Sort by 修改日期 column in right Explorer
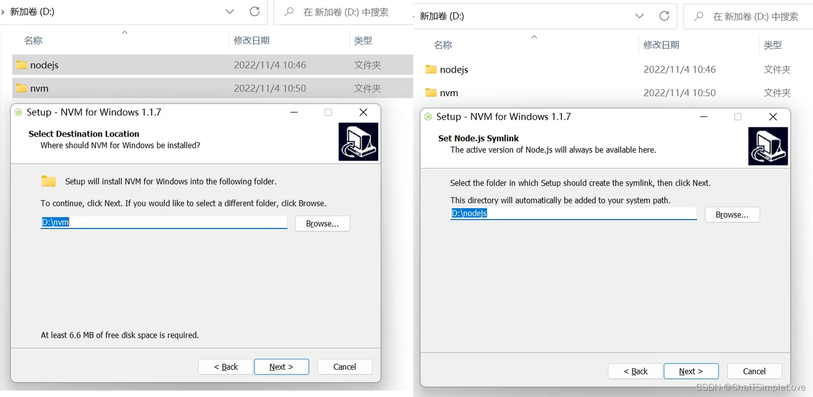Viewport: 813px width, 397px height. click(x=661, y=45)
